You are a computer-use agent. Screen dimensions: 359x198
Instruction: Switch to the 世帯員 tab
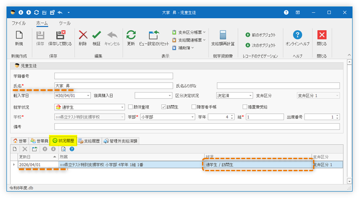tap(39, 141)
